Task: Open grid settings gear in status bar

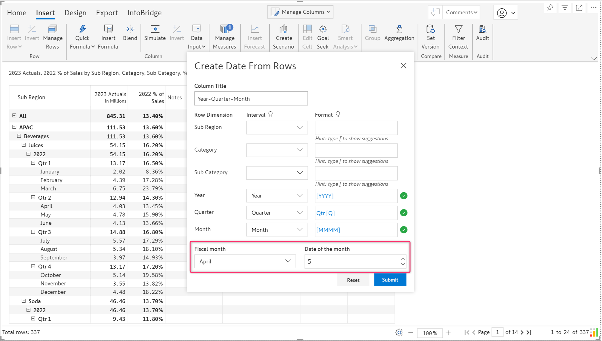Action: [x=399, y=332]
